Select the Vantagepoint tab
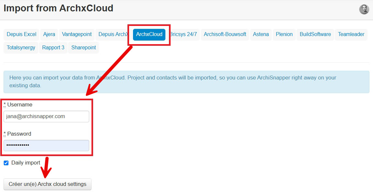The image size is (373, 195). (x=77, y=34)
